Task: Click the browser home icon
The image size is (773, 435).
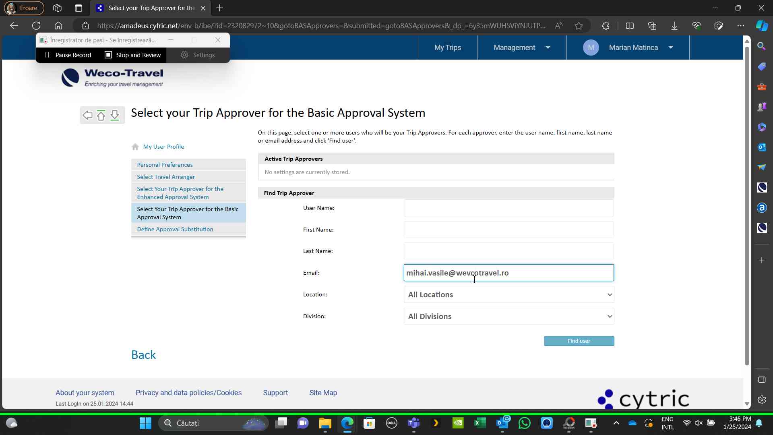Action: (x=58, y=26)
